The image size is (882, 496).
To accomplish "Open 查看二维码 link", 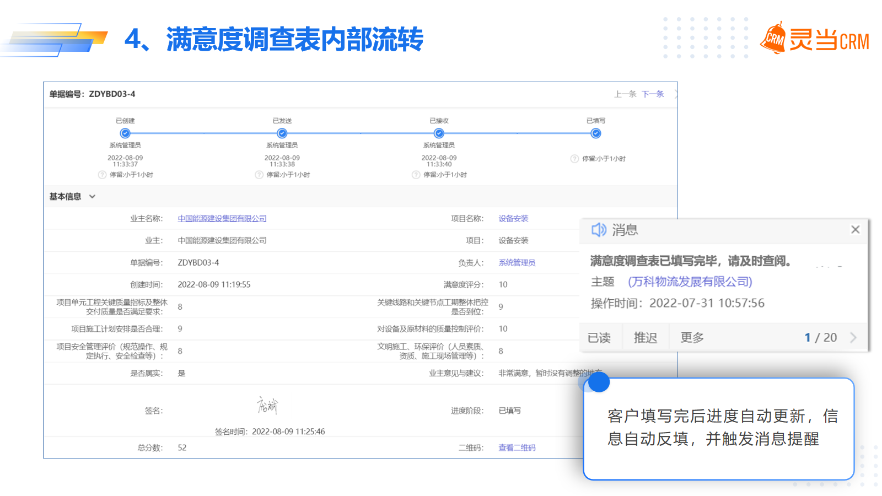I will [x=517, y=448].
